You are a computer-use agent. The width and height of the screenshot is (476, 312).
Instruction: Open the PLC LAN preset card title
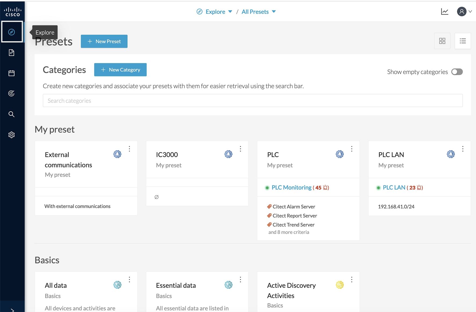(391, 155)
